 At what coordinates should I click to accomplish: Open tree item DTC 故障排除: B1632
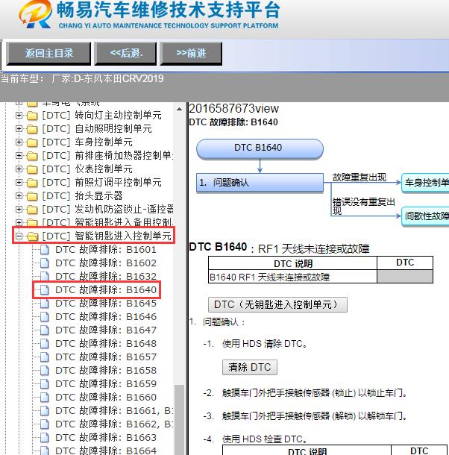pos(106,276)
